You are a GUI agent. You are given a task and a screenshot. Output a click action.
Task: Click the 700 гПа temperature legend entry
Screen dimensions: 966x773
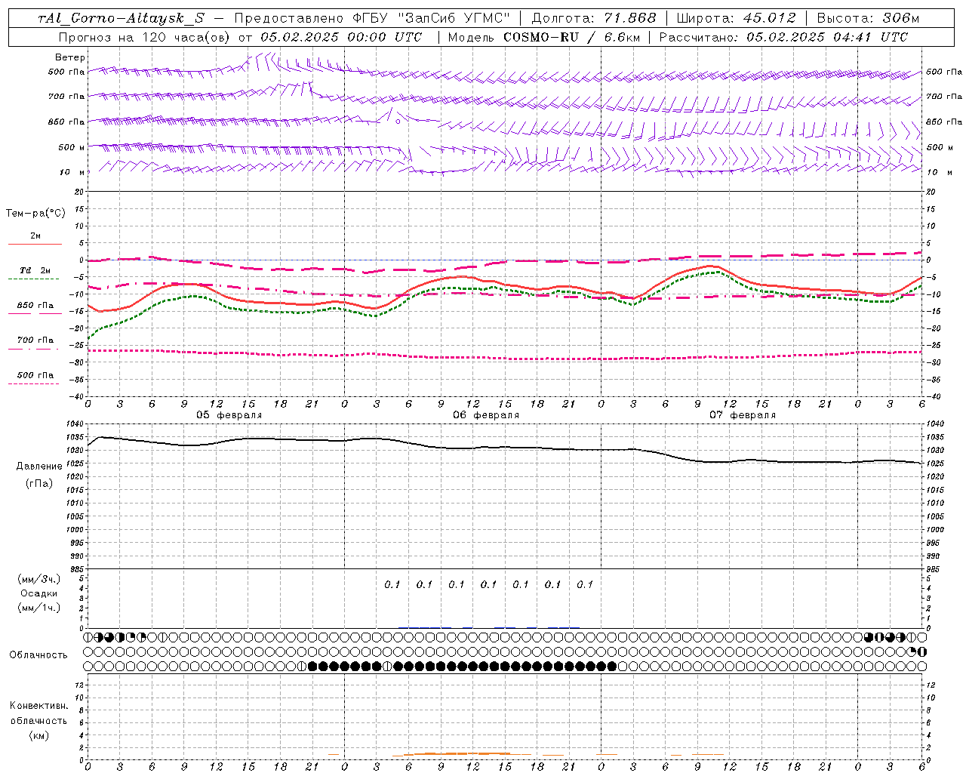tap(35, 340)
